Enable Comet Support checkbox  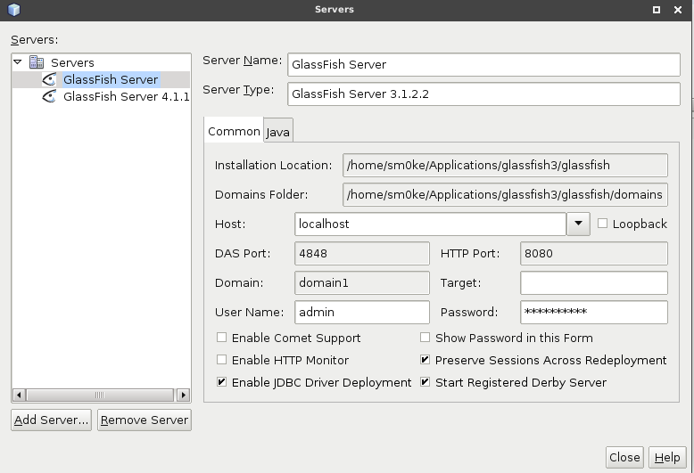tap(221, 338)
